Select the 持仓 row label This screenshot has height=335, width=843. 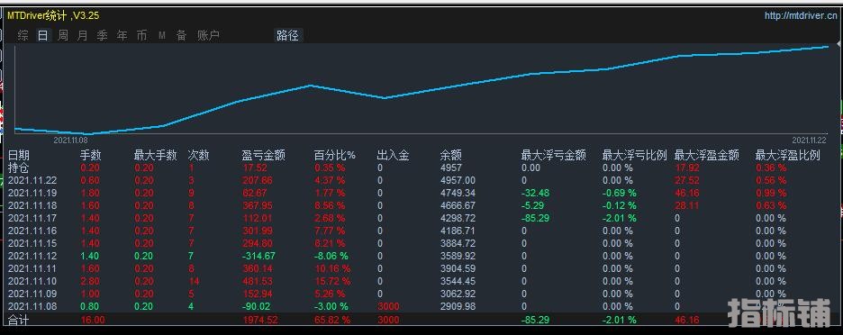(x=19, y=167)
